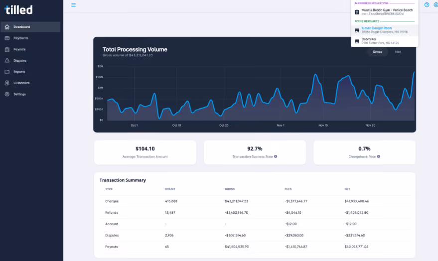
Task: Switch chart to Net volume
Action: tap(398, 52)
